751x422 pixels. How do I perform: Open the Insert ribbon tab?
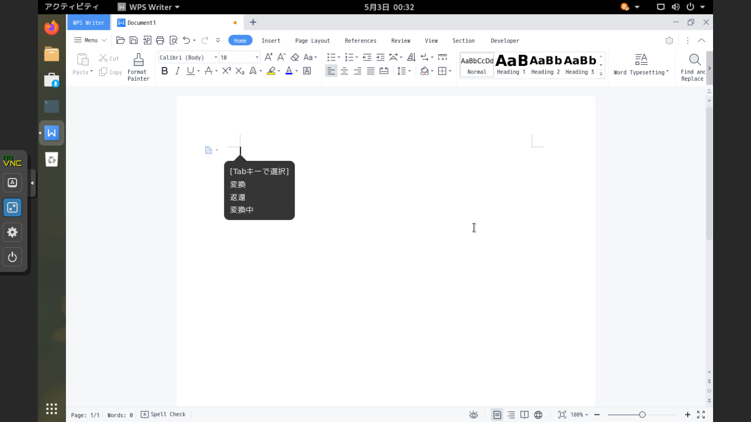pos(270,41)
